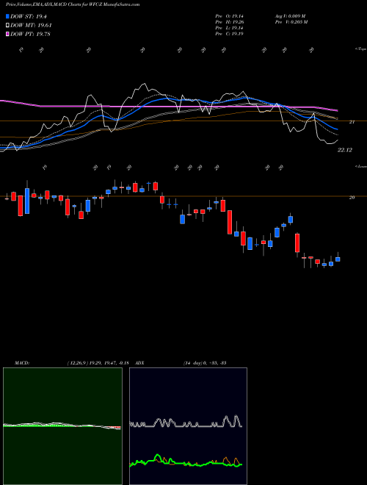Image resolution: width=367 pixels, height=485 pixels.
Task: Open the green MACD indicator chart panel
Action: [x=62, y=426]
